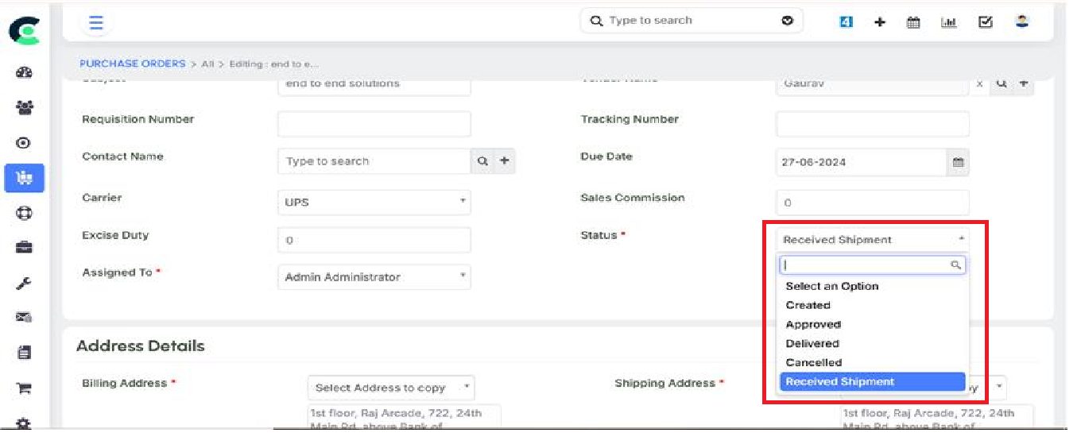Viewport: 1081px width, 448px height.
Task: Click search icon next to Contact Name
Action: pyautogui.click(x=482, y=161)
